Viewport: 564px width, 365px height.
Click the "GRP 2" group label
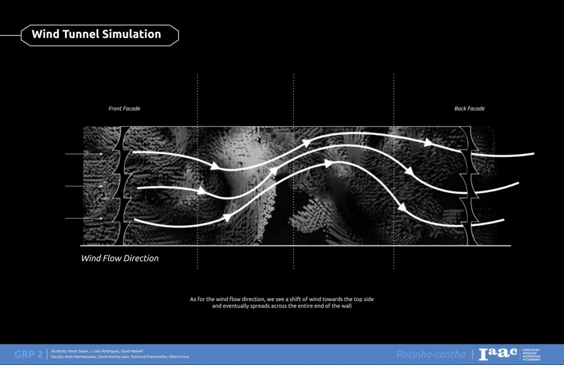[x=29, y=355]
